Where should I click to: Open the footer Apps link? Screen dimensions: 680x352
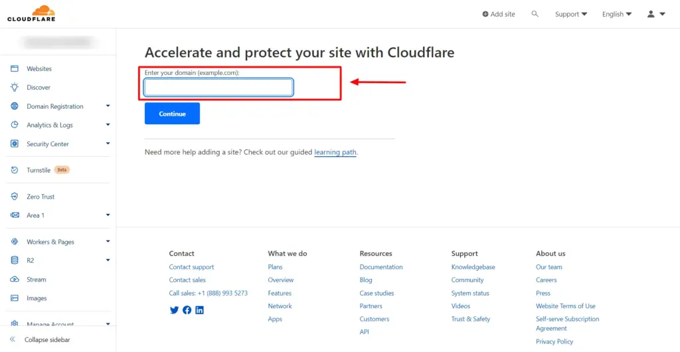[275, 319]
